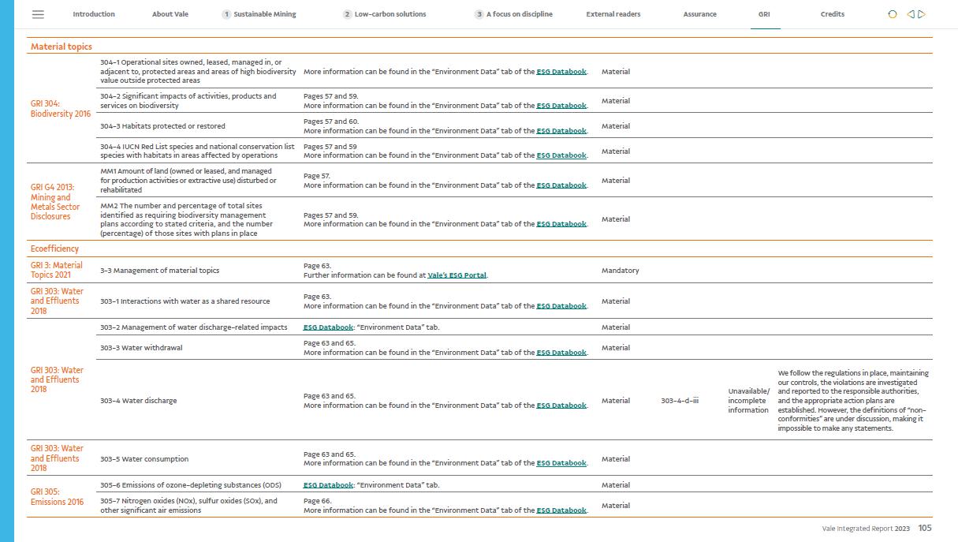
Task: Go to next page with right arrow
Action: point(922,14)
